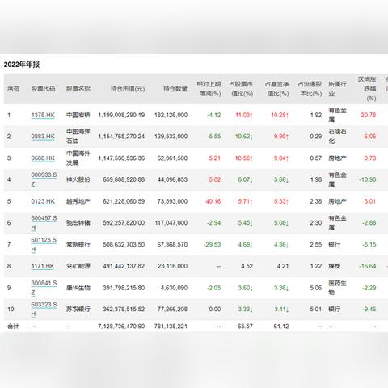Click the interval change value -10.90
The height and width of the screenshot is (388, 388).
(x=367, y=179)
